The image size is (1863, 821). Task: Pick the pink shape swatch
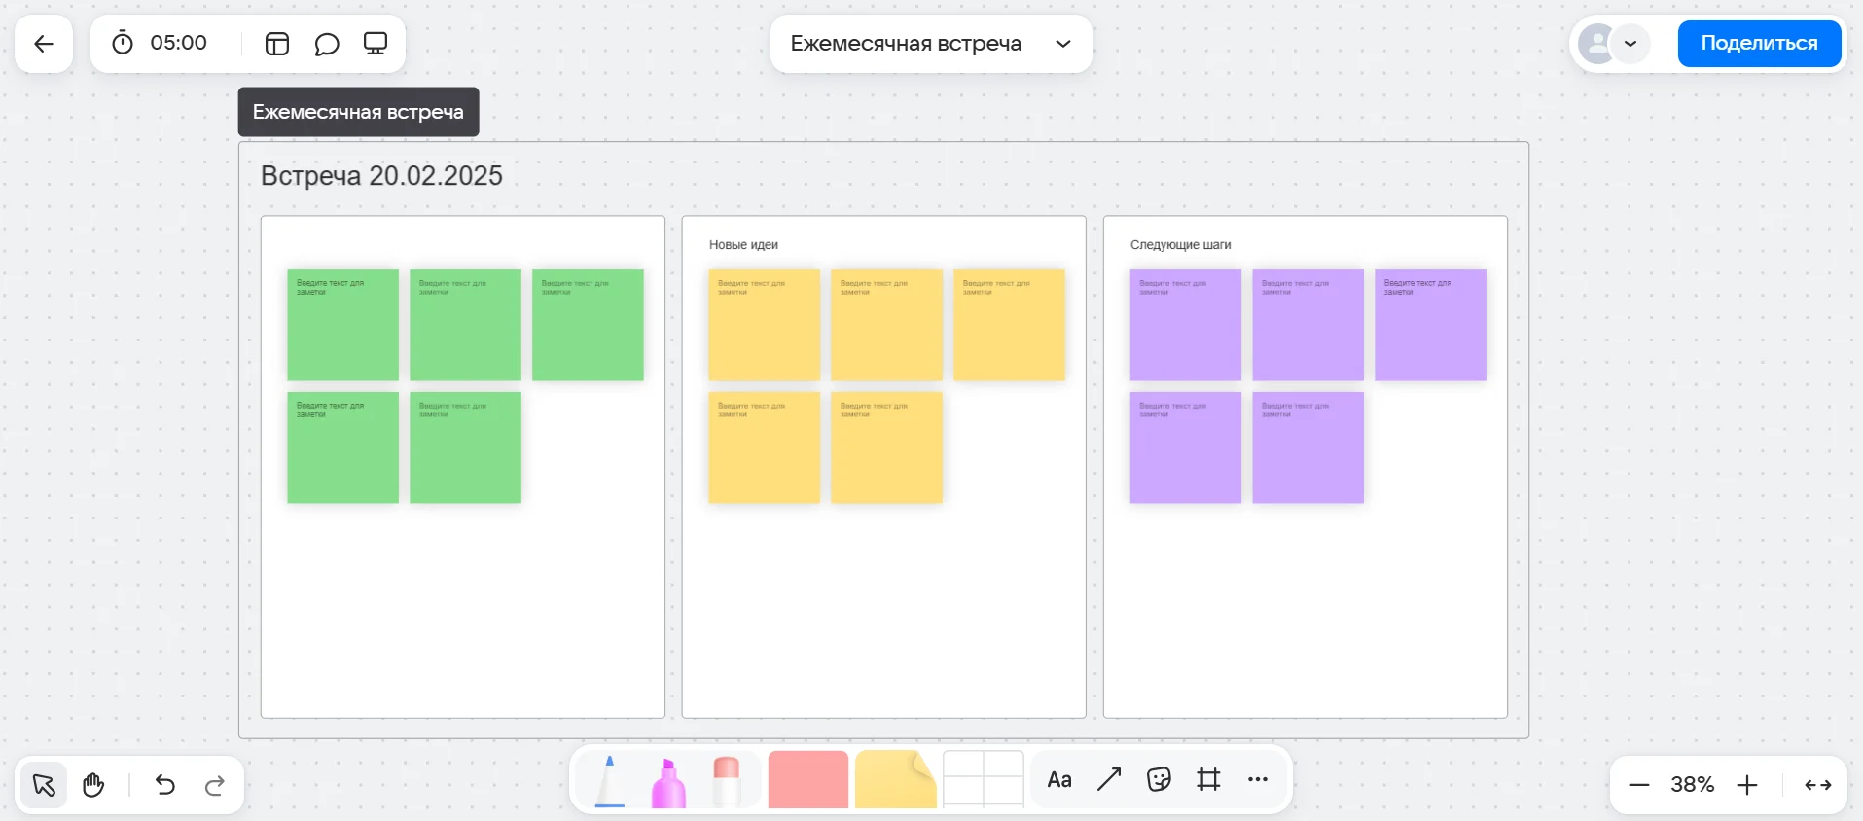pyautogui.click(x=808, y=779)
